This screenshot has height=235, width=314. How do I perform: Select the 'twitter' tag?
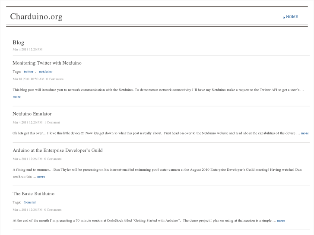pos(29,72)
